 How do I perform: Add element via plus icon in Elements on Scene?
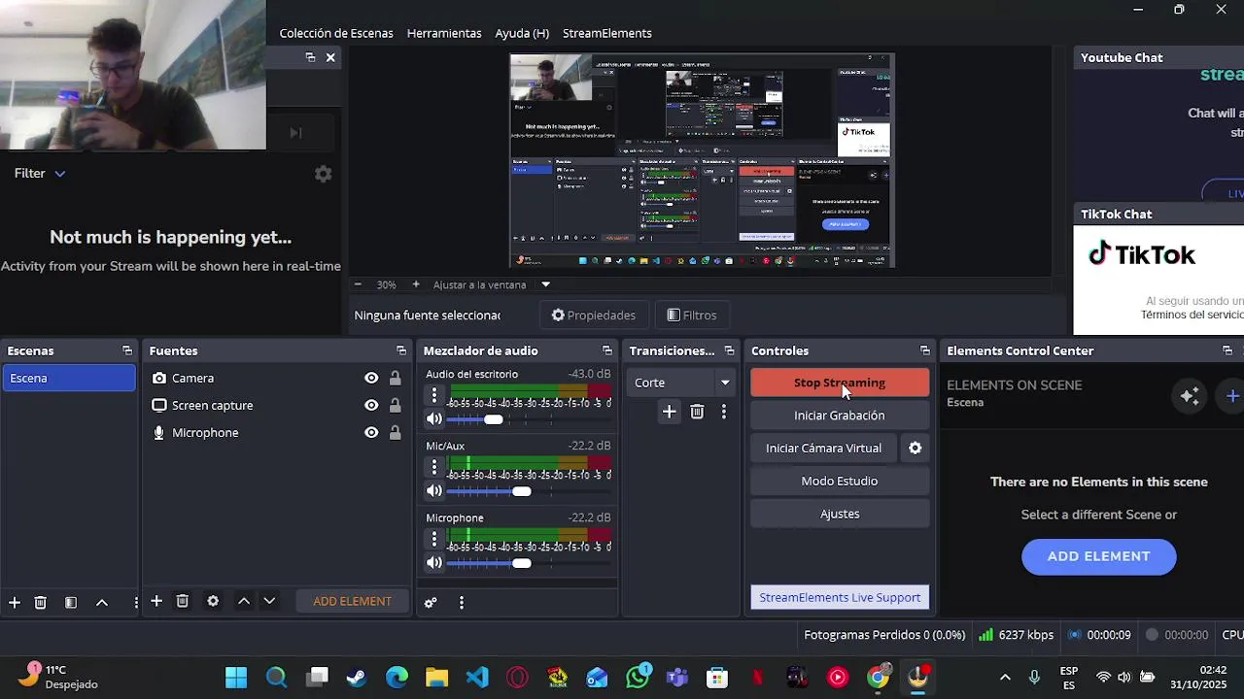pyautogui.click(x=1232, y=396)
